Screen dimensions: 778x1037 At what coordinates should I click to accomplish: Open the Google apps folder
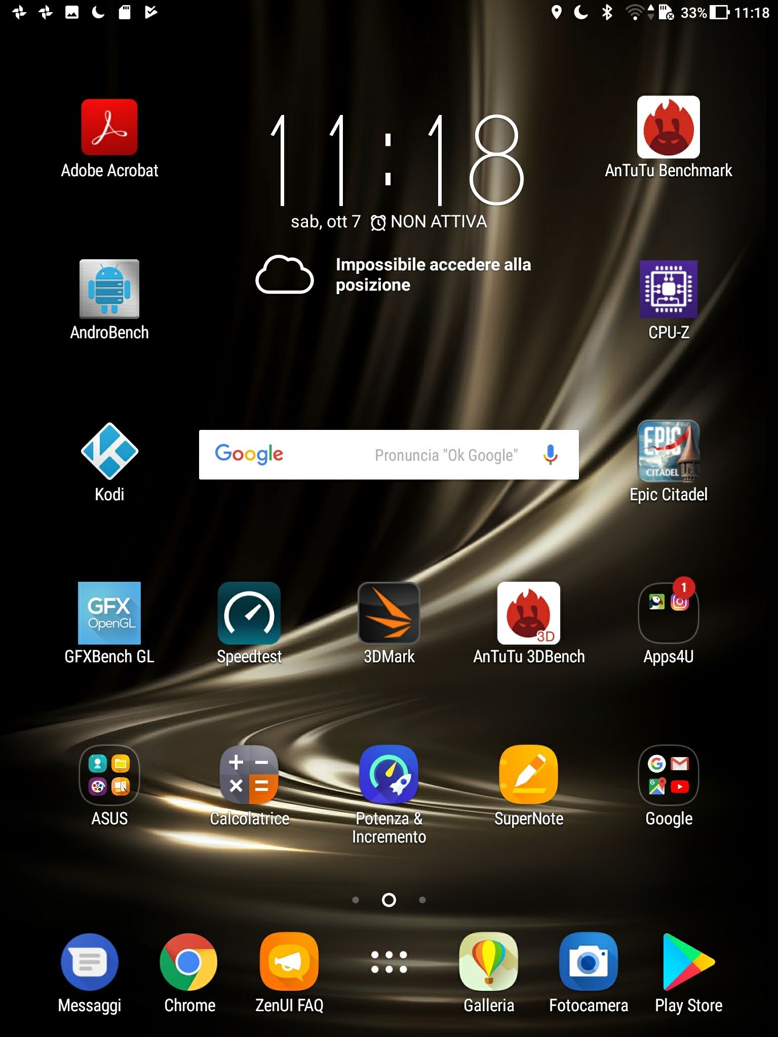tap(668, 775)
